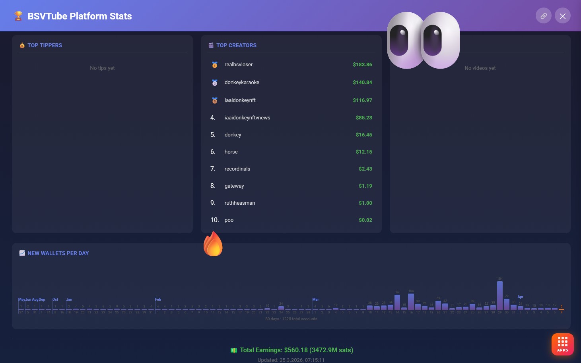Image resolution: width=581 pixels, height=363 pixels.
Task: Open the APPS grid launcher
Action: click(562, 344)
